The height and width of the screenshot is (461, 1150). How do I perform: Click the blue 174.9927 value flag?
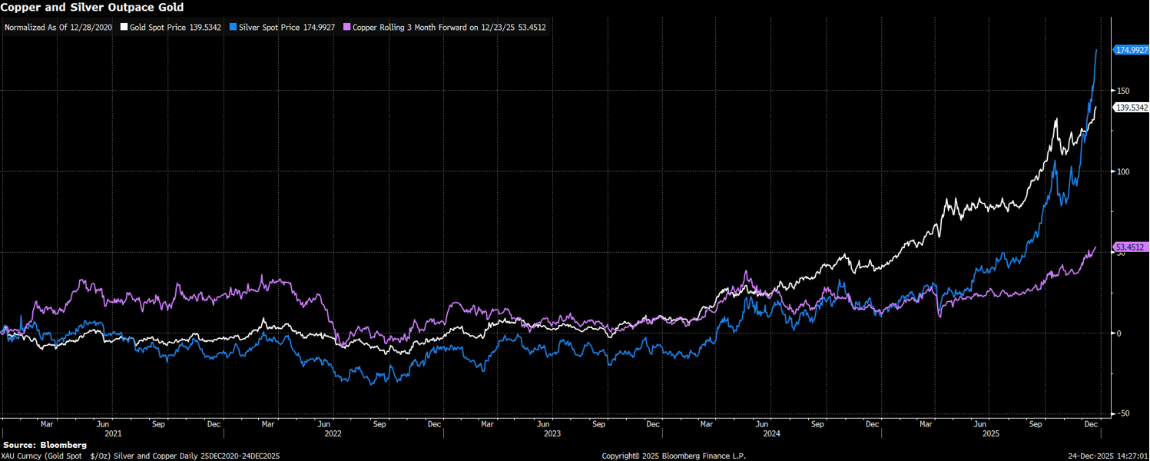click(1130, 50)
